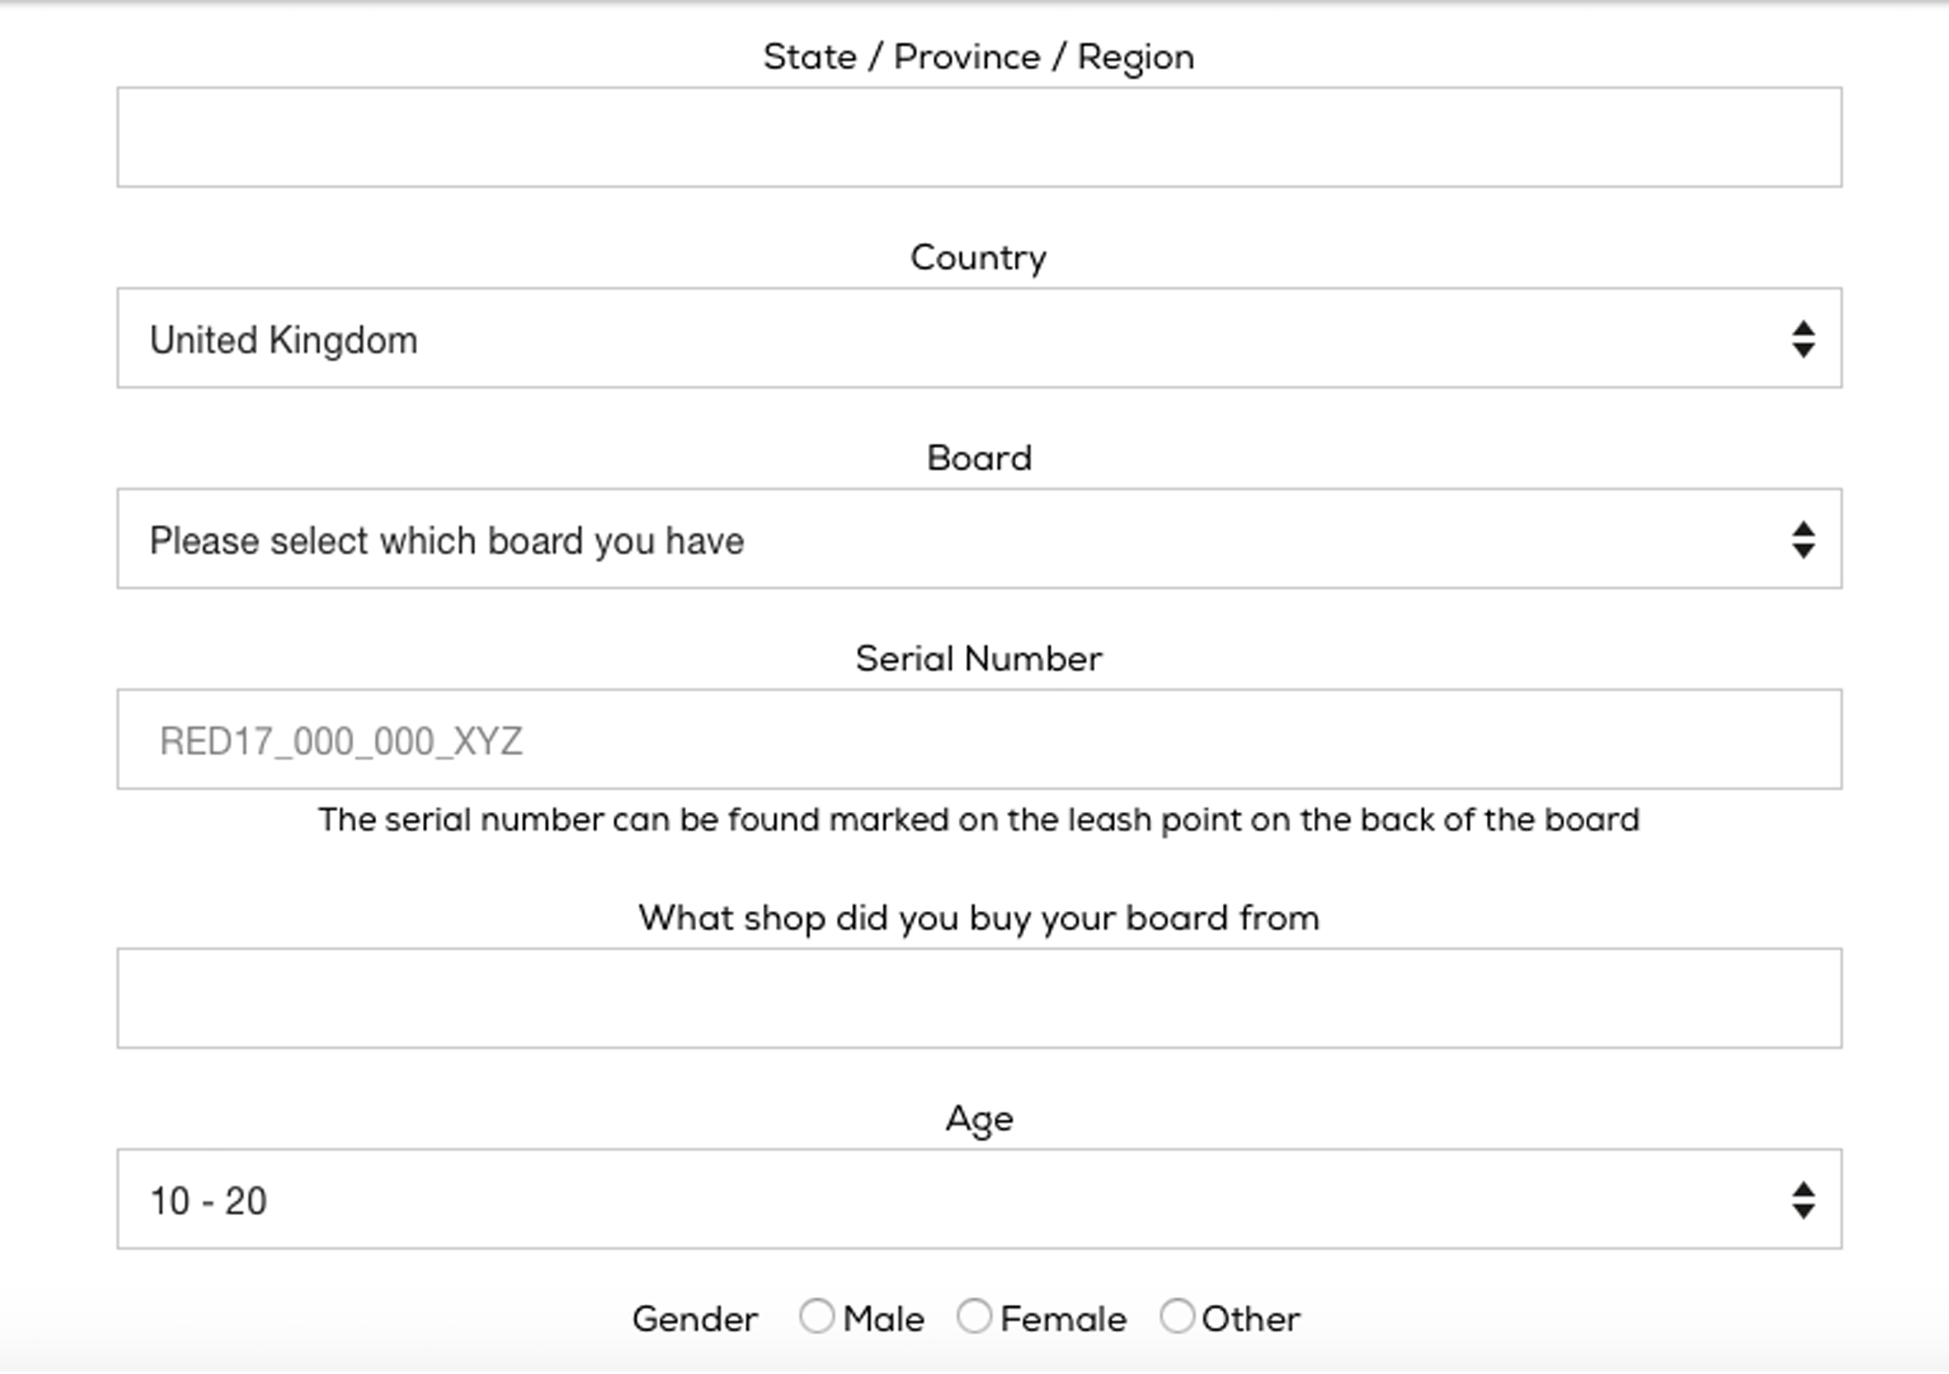The image size is (1949, 1374).
Task: Select the Other gender radio button
Action: pos(1176,1317)
